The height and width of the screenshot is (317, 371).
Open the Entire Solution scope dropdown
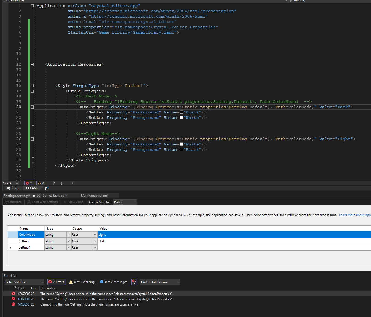click(24, 282)
